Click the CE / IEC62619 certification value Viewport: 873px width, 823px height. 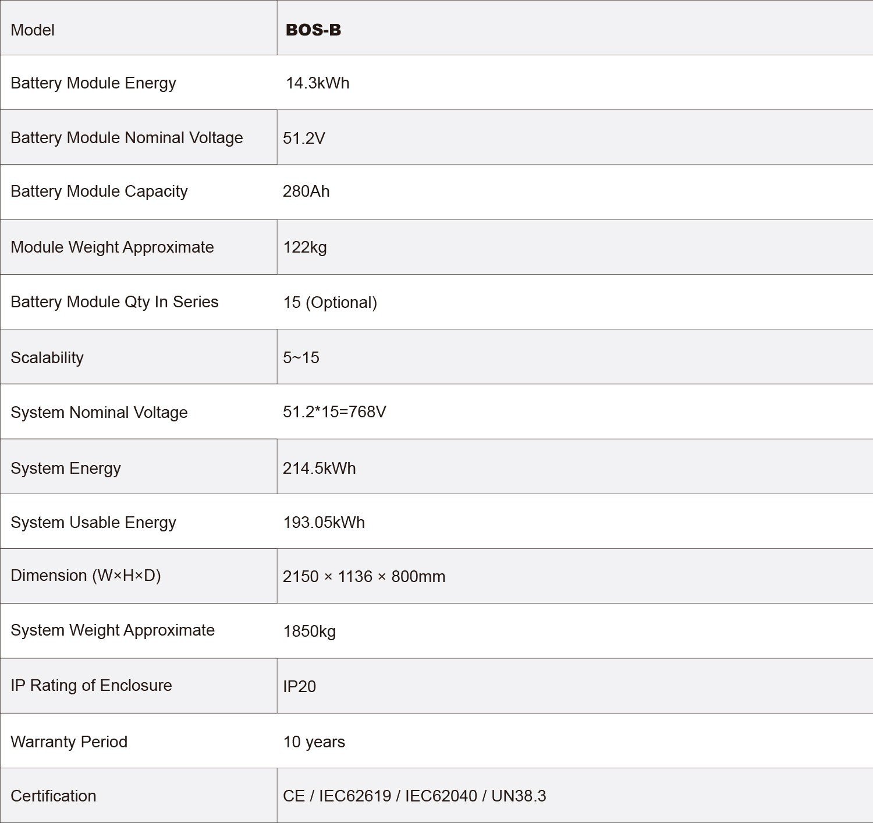[414, 796]
